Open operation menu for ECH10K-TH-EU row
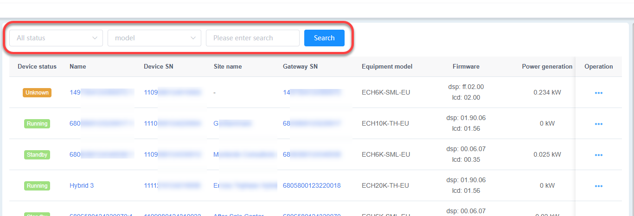Screen dimensions: 634x216 (x=599, y=124)
